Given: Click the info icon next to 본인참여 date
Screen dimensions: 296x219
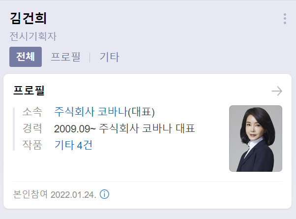Looking at the screenshot, I should pos(104,194).
